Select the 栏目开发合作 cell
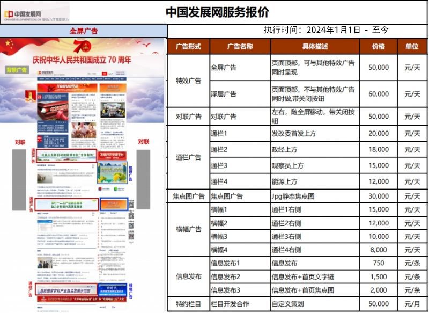429x313 pixels. point(240,304)
